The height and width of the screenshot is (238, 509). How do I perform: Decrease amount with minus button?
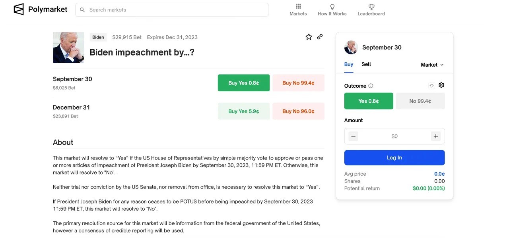click(x=353, y=136)
